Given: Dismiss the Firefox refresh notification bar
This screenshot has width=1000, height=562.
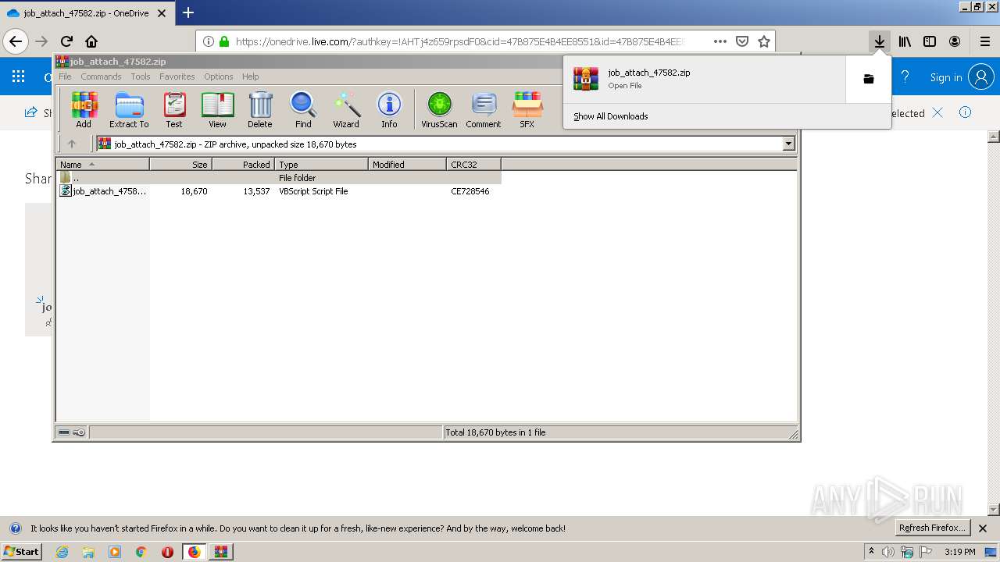Looking at the screenshot, I should (x=983, y=528).
